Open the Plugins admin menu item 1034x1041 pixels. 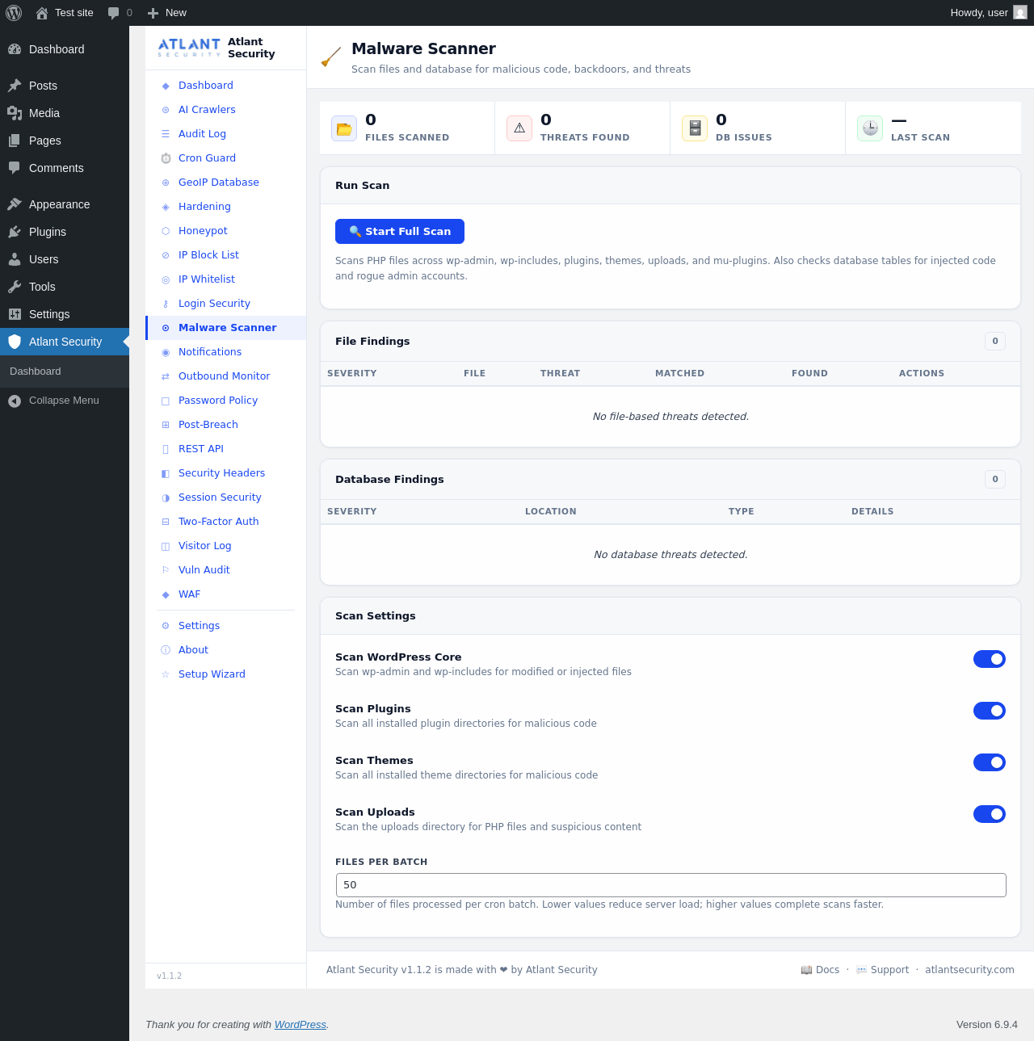(x=48, y=232)
